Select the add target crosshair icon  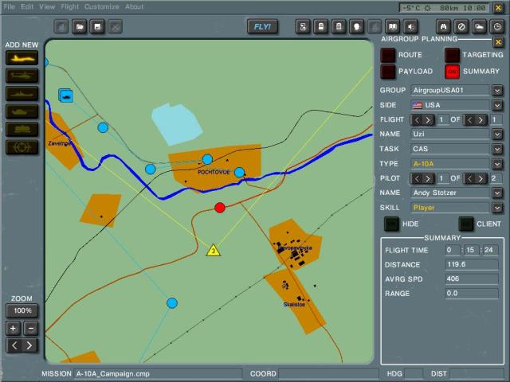click(x=22, y=146)
